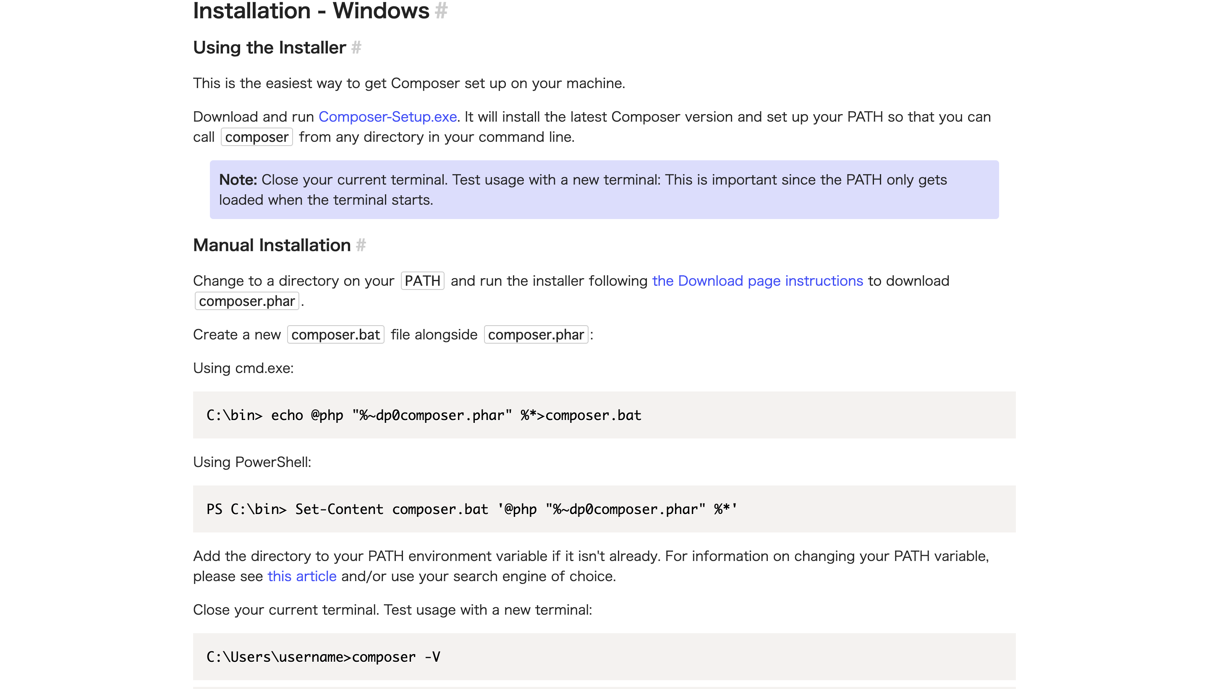Viewport: 1209px width, 689px height.
Task: Click the blue Note callout box
Action: (x=604, y=190)
